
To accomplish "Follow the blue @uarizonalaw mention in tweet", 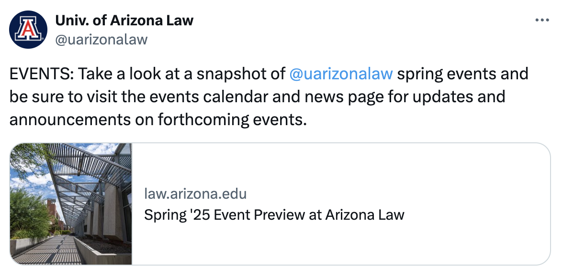I will (x=341, y=74).
